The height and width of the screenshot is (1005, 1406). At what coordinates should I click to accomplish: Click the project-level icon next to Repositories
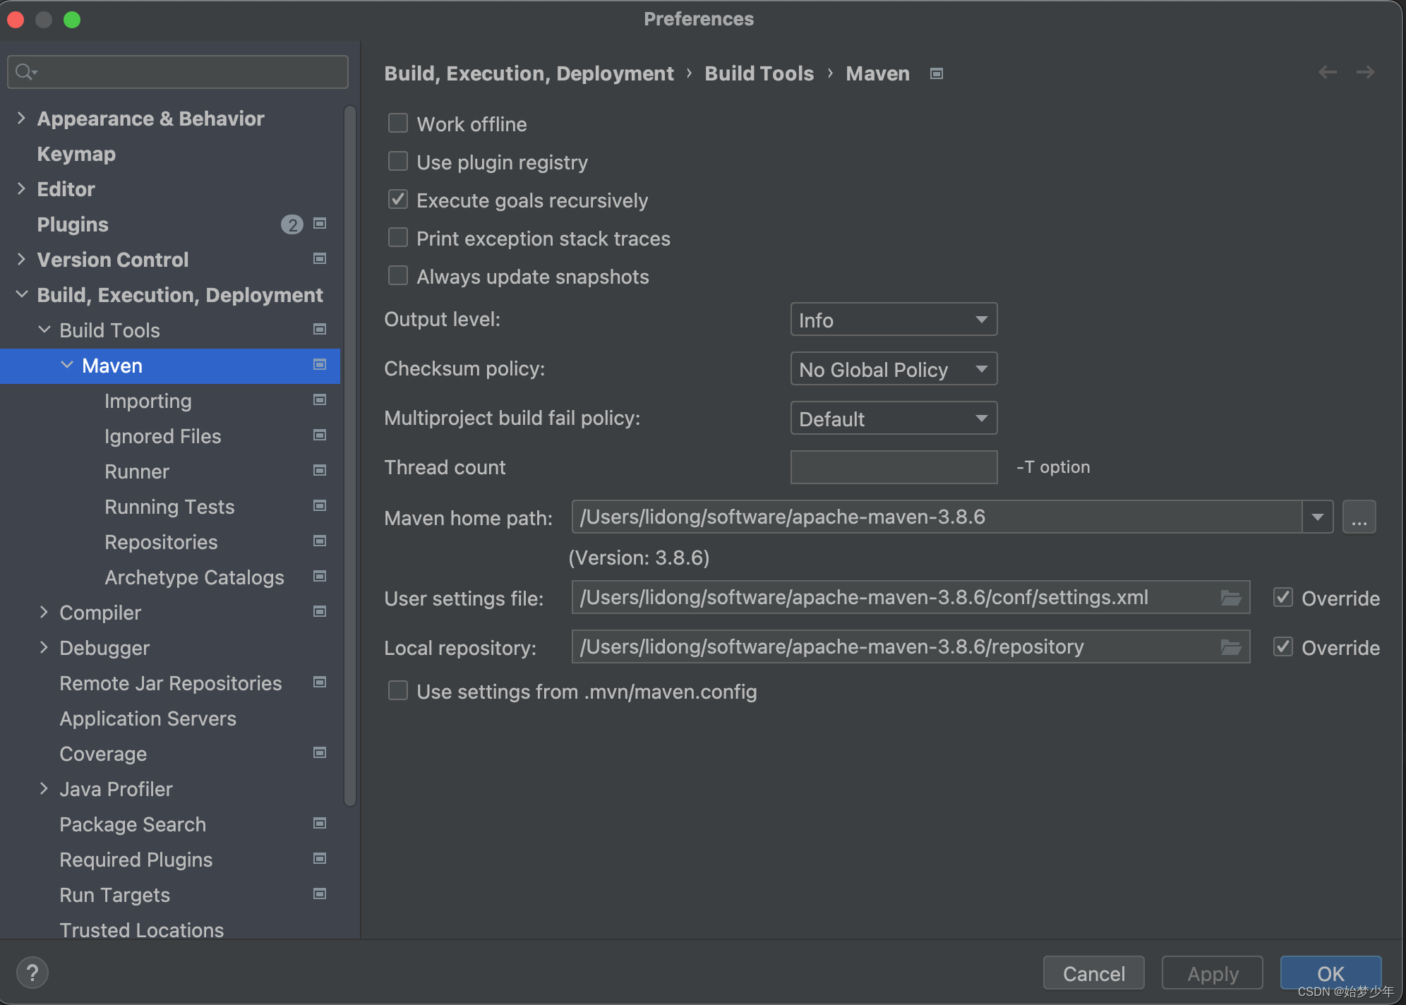coord(320,541)
